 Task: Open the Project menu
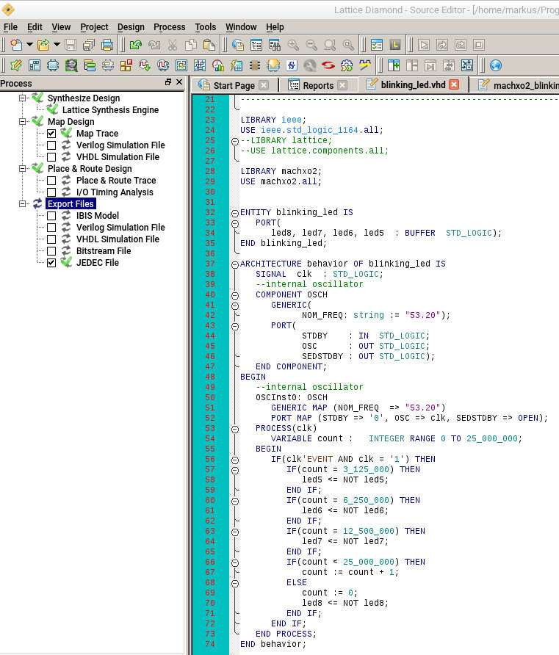(x=94, y=27)
